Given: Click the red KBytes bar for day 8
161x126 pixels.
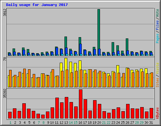Looking at the screenshot, I should pyautogui.click(x=43, y=117).
